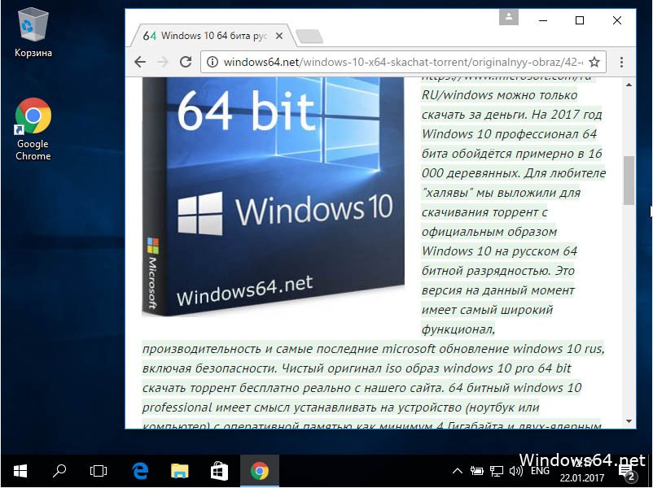Open the Recycle Bin (Корзина) desktop icon
653x488 pixels.
point(33,33)
